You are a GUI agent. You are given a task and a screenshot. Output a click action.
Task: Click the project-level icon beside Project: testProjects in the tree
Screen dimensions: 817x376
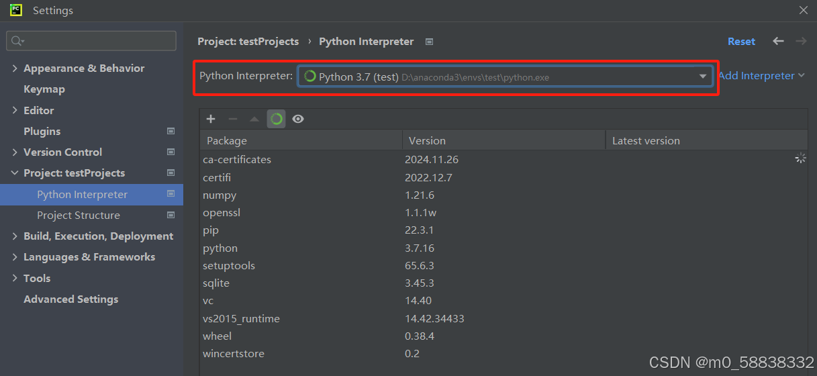[x=171, y=173]
